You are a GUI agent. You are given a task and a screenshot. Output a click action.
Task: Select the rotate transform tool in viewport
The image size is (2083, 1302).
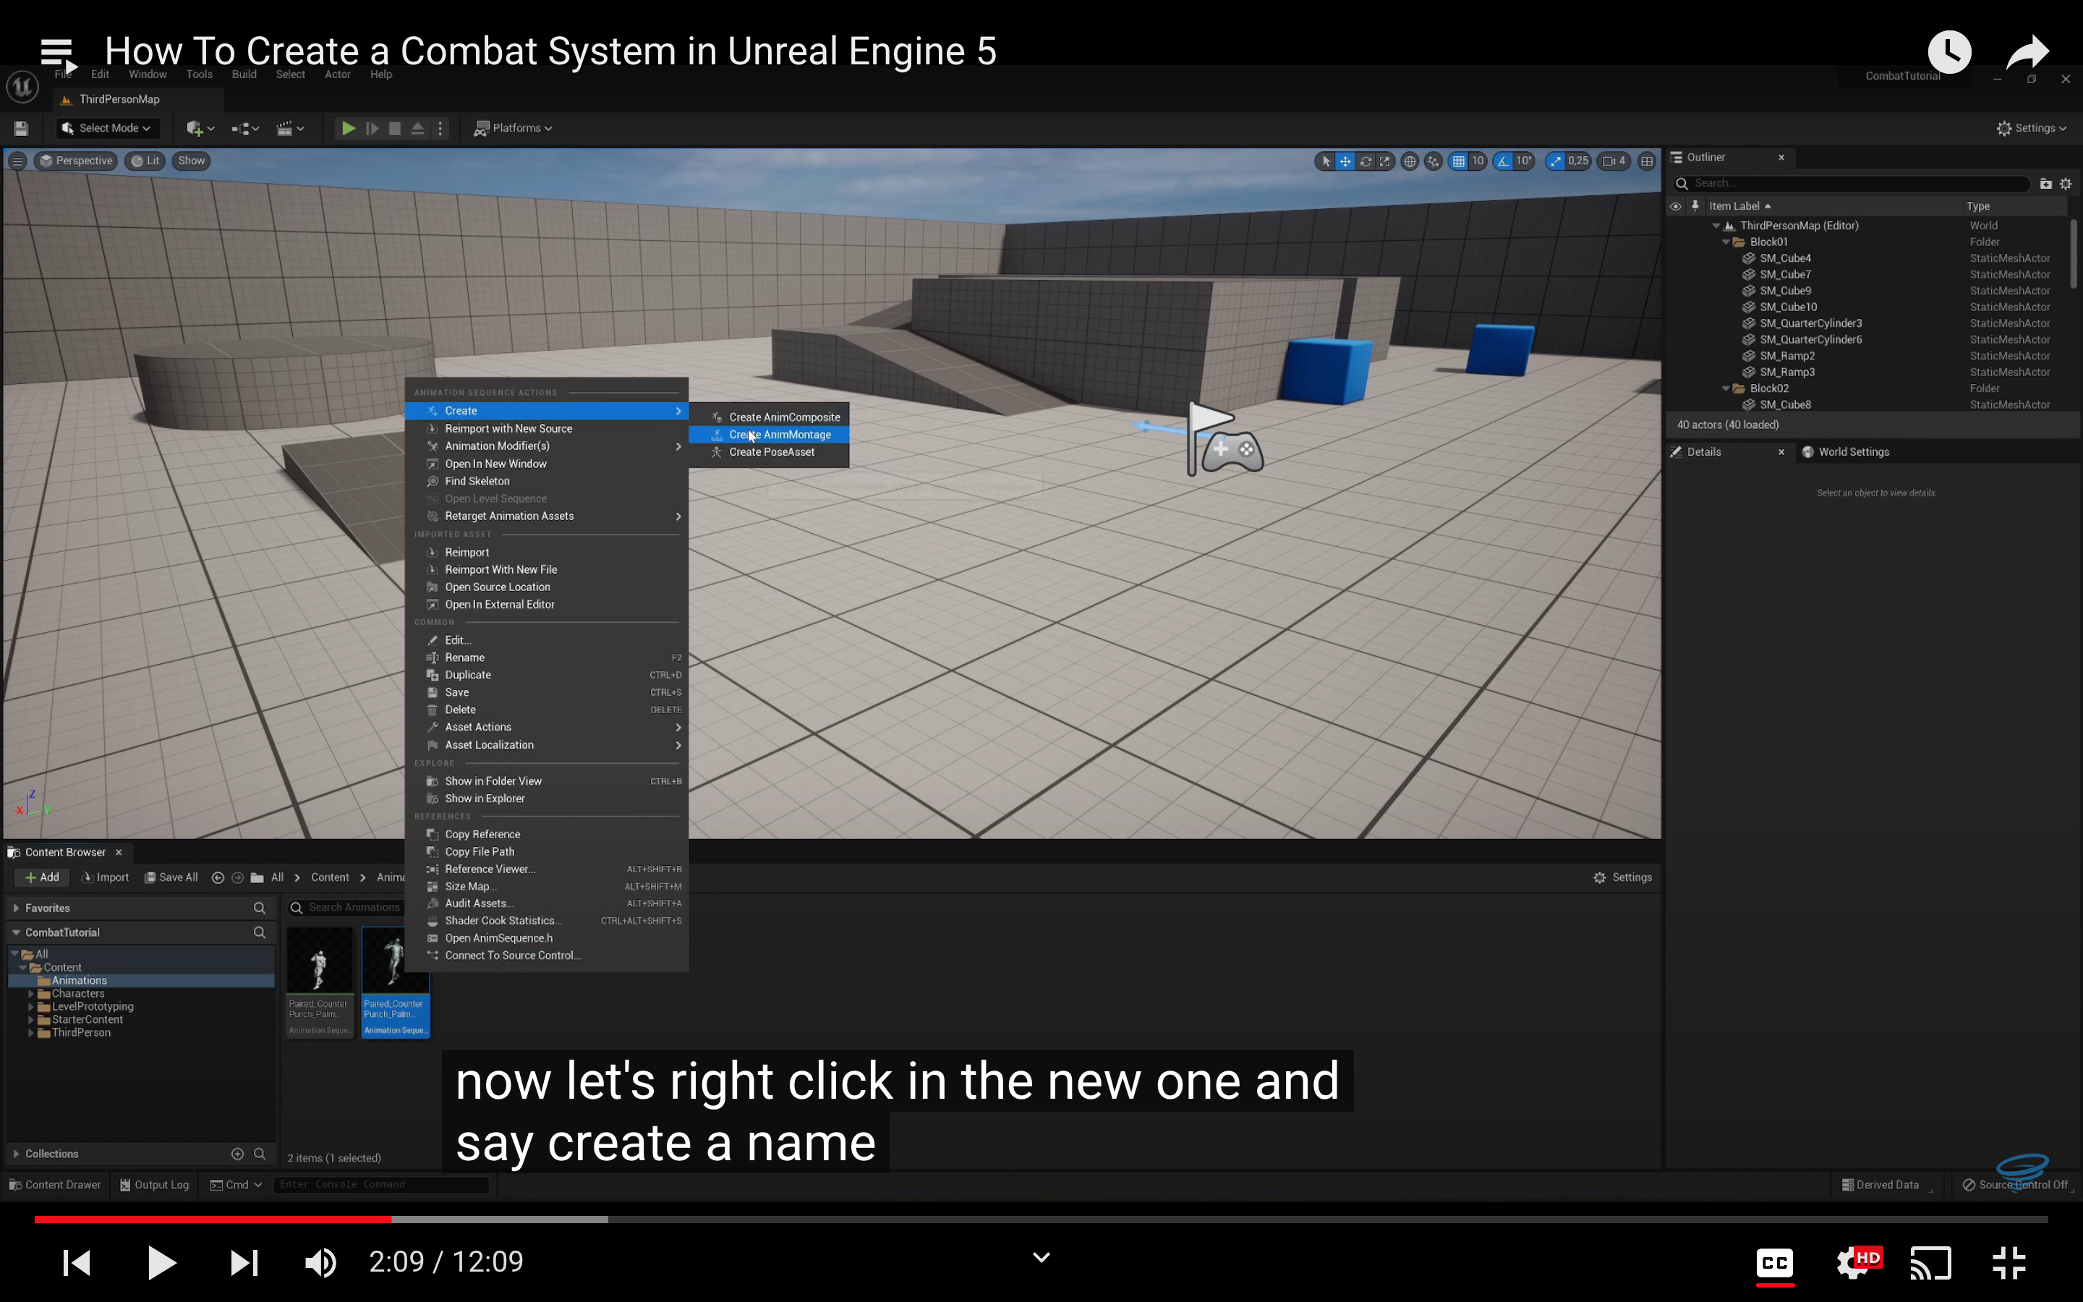(x=1365, y=161)
